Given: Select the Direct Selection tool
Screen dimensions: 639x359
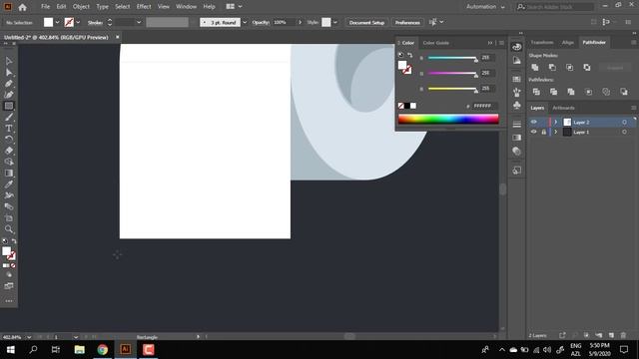Looking at the screenshot, I should pyautogui.click(x=9, y=73).
